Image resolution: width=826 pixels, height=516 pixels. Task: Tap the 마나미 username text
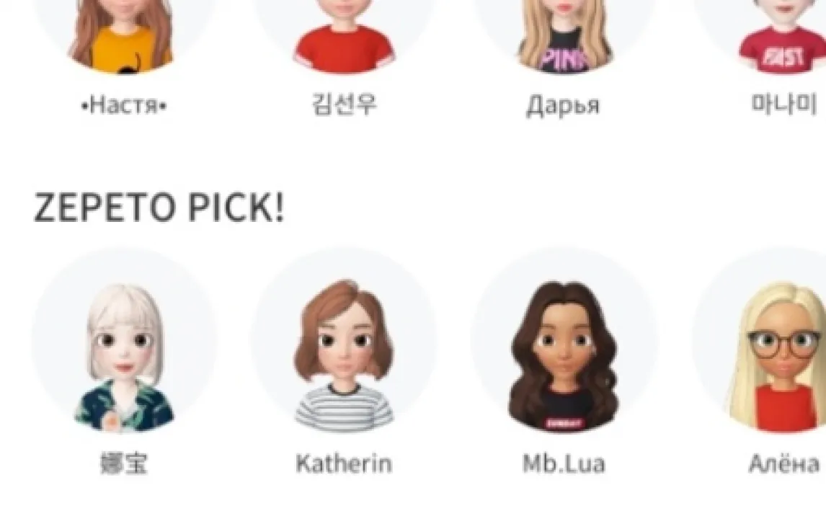784,104
